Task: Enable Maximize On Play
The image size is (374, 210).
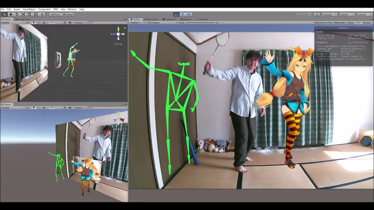Action: click(x=323, y=22)
